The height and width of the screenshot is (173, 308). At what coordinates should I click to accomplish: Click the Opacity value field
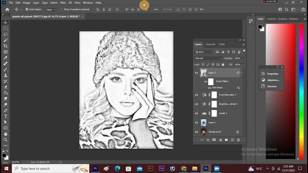point(237,58)
